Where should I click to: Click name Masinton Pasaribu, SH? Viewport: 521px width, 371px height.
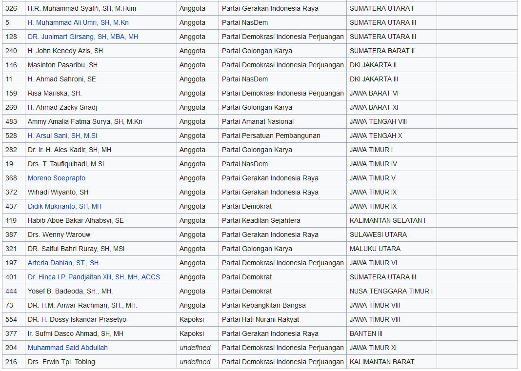62,65
